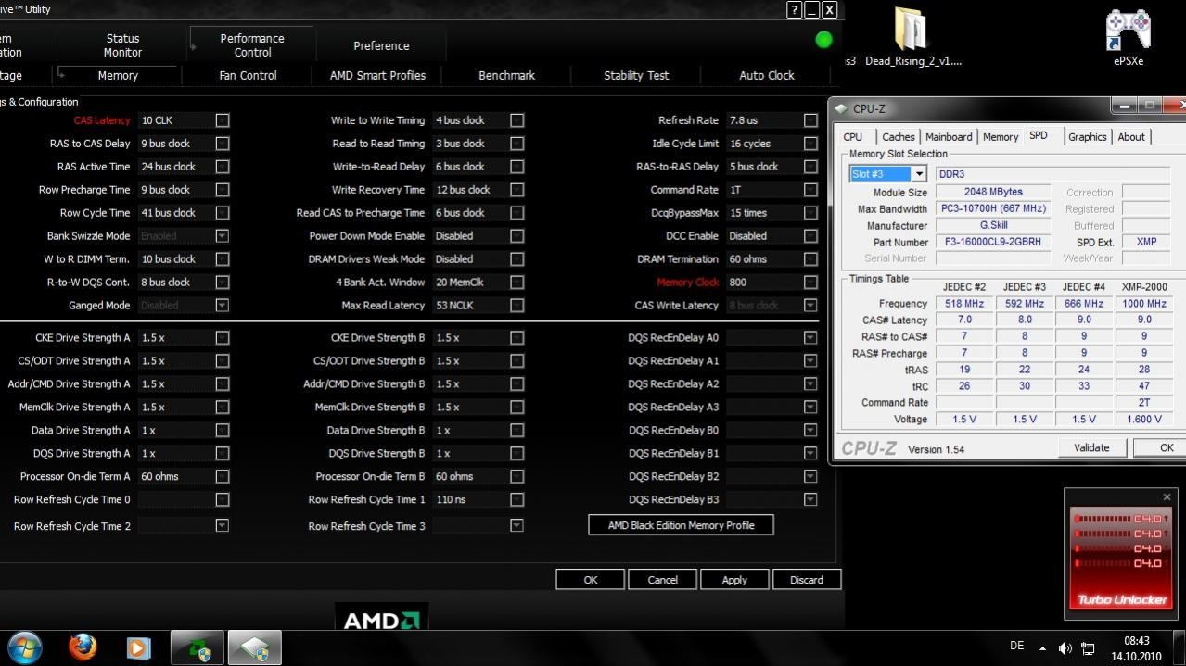Click the Cancel button in the AMD utility
This screenshot has width=1186, height=666.
coord(662,580)
